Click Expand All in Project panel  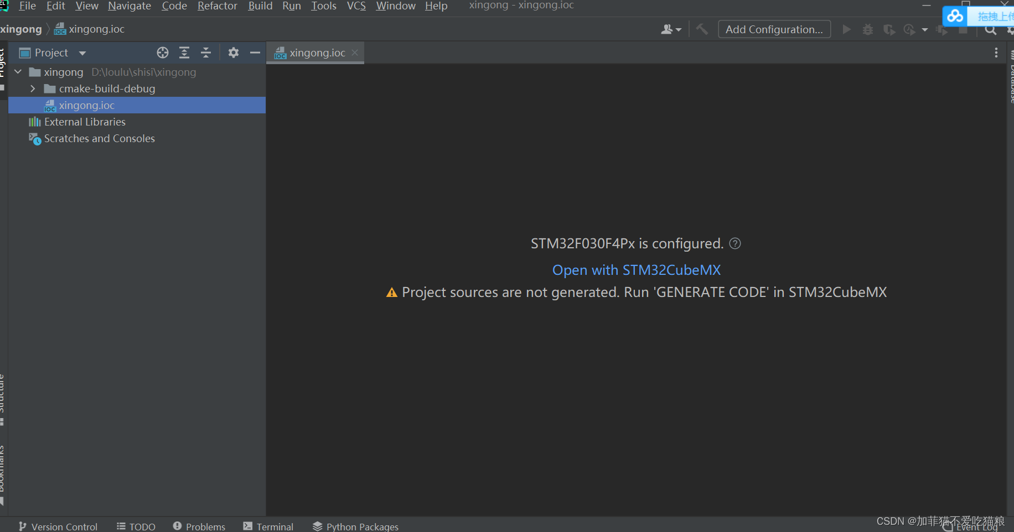click(x=184, y=53)
